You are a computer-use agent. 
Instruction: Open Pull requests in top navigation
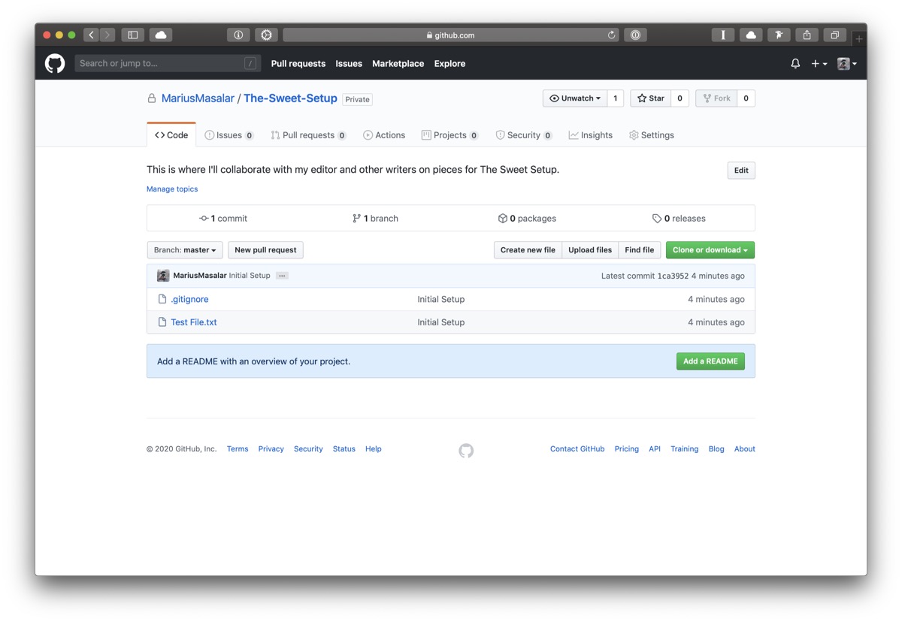(x=298, y=64)
